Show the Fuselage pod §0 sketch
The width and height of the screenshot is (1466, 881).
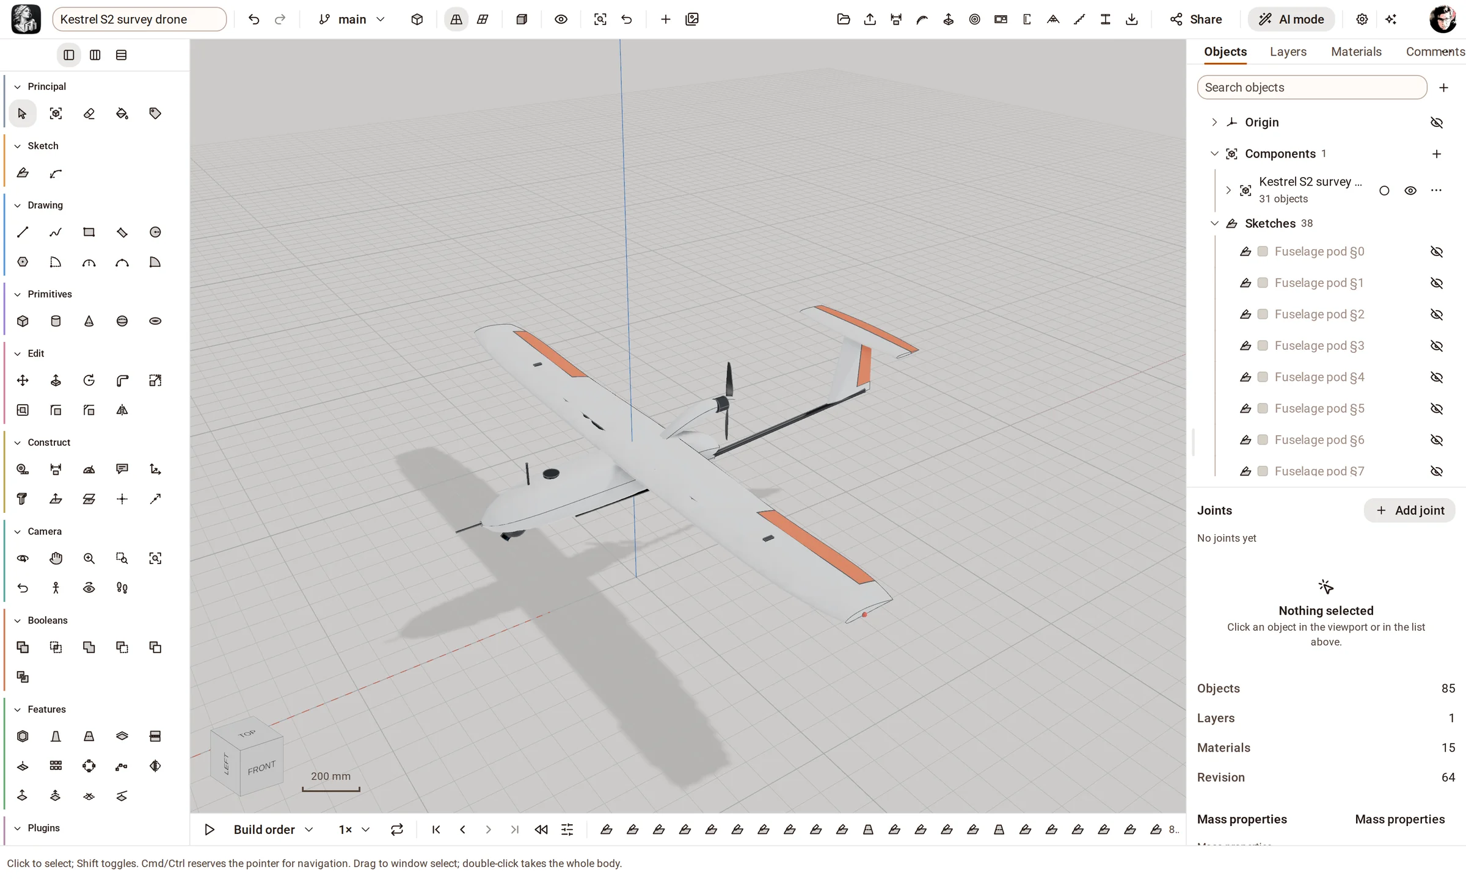pos(1437,252)
